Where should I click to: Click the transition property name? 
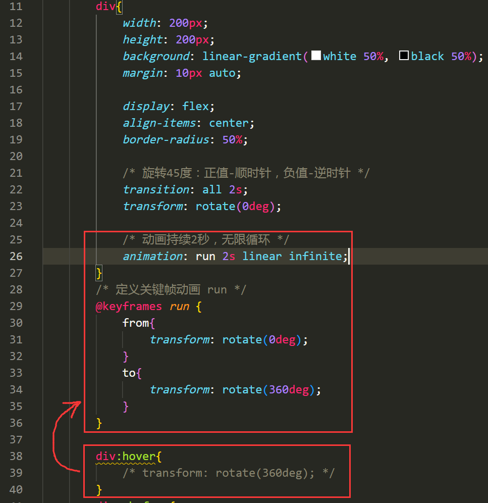click(155, 189)
